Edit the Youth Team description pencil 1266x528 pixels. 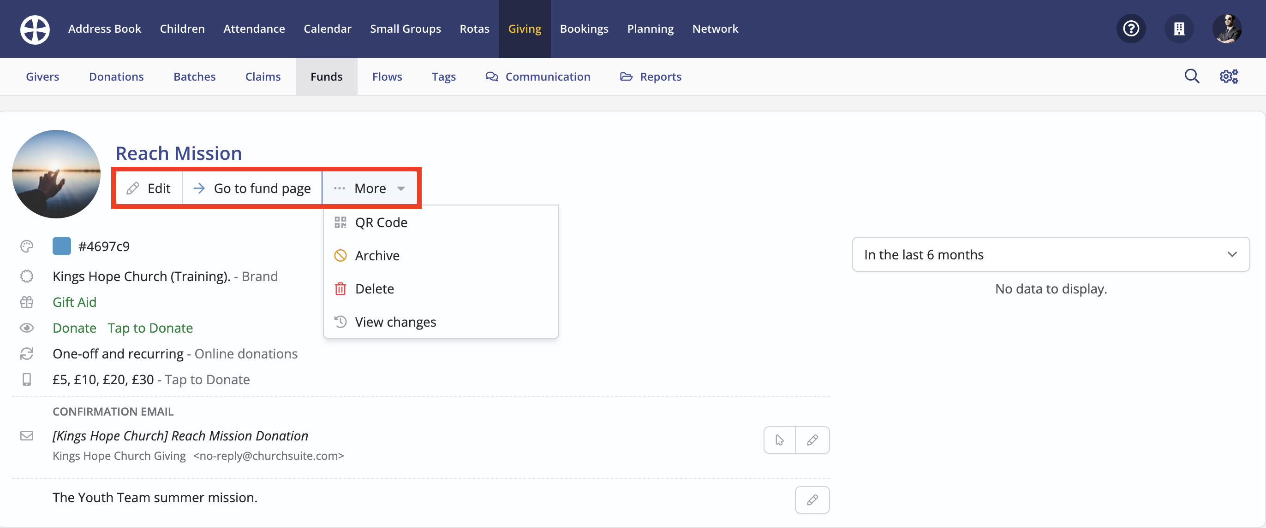812,499
